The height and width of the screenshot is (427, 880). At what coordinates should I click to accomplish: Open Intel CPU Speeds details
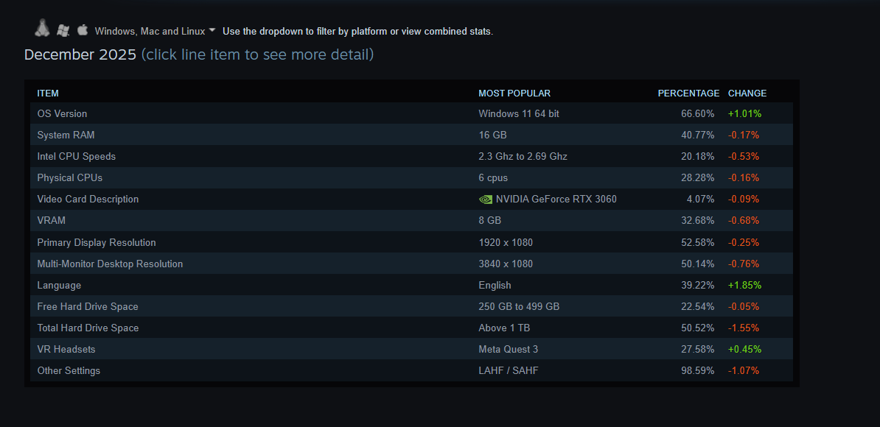[x=76, y=157]
